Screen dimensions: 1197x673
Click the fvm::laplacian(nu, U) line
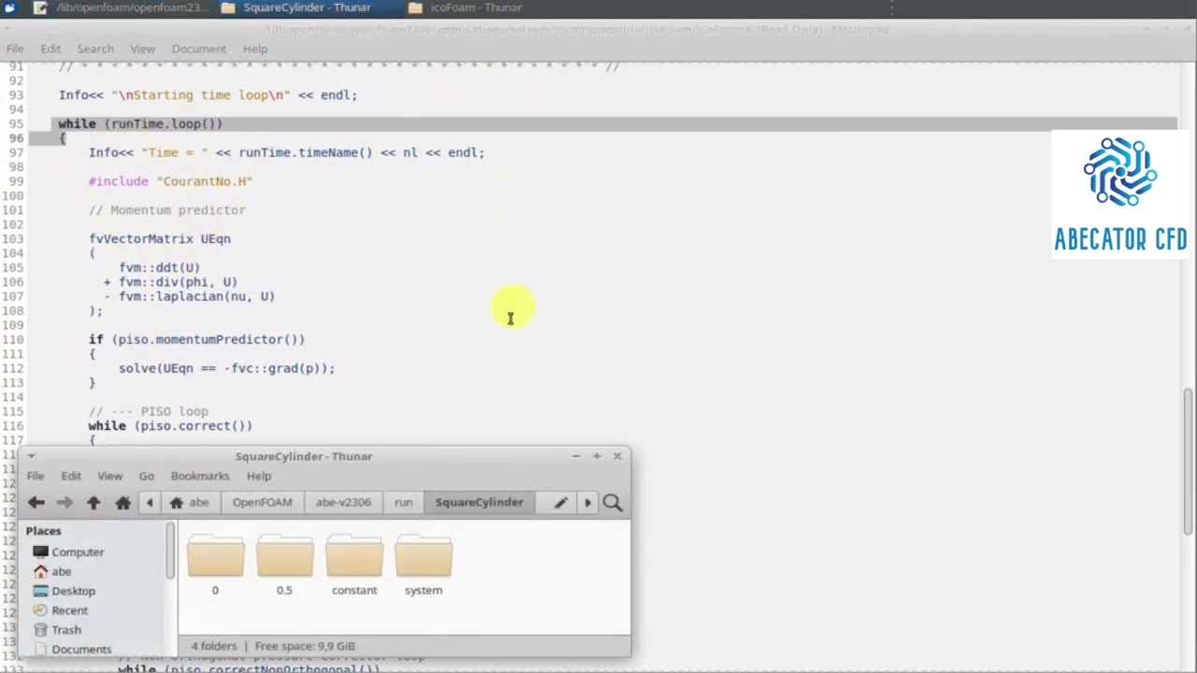coord(189,296)
